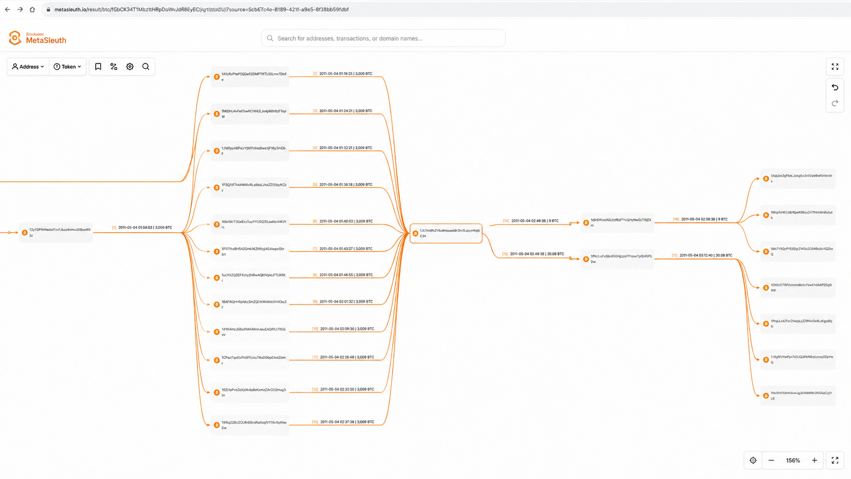Select address node ending in 9W
This screenshot has width=851, height=479.
[798, 288]
